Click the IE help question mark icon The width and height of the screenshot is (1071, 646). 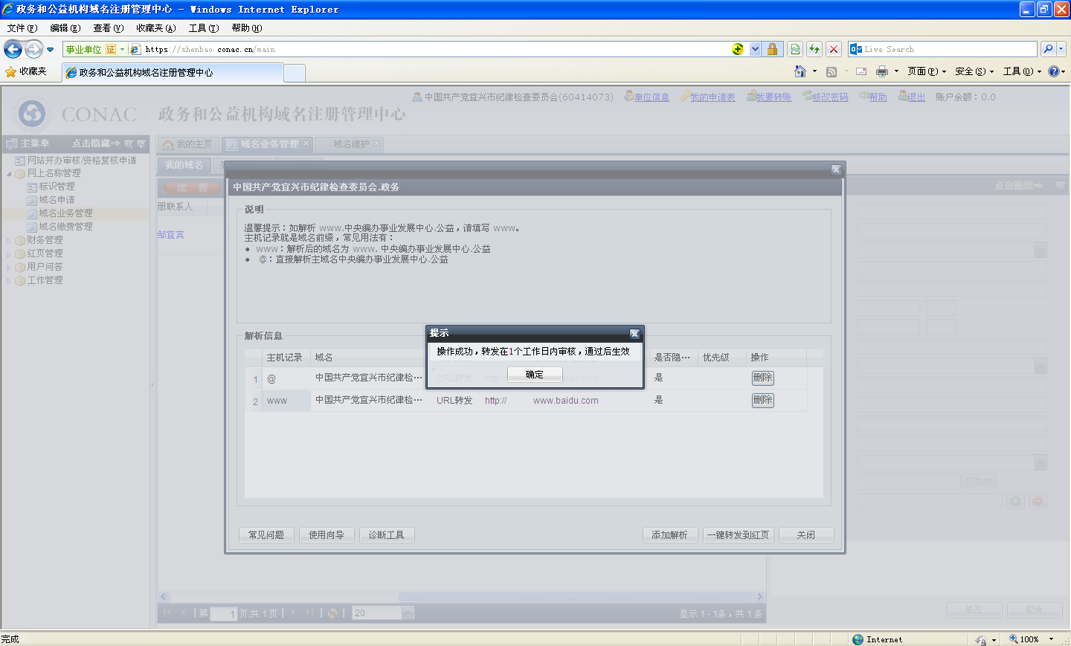(x=1054, y=71)
